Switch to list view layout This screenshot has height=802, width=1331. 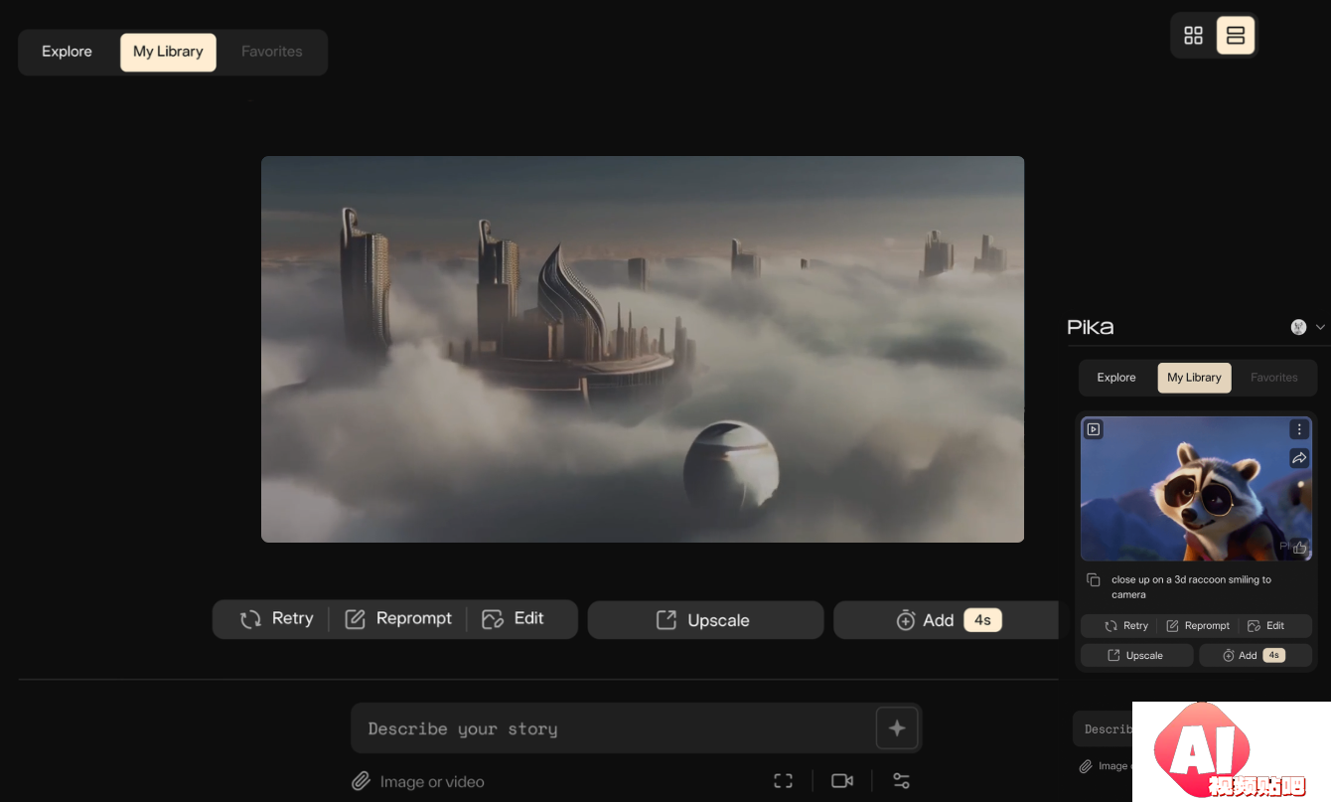pos(1236,36)
